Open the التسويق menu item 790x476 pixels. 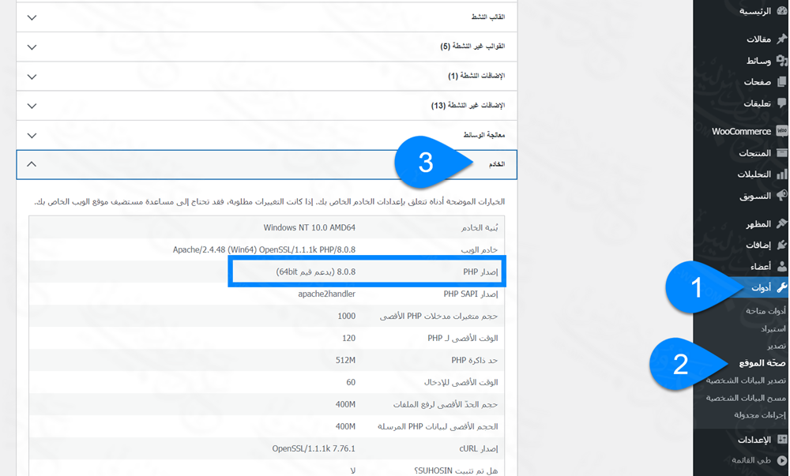(755, 196)
